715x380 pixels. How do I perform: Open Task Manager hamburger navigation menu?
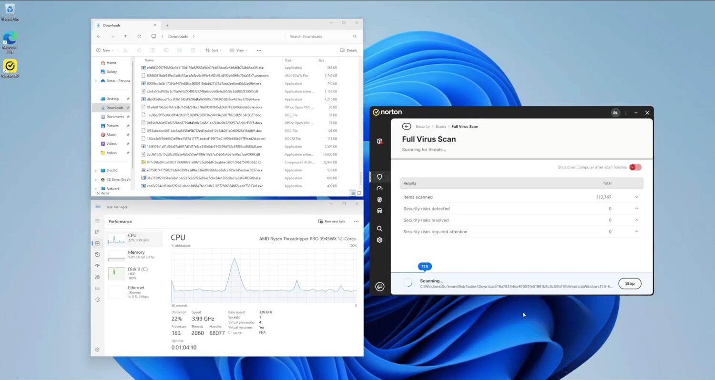tap(97, 221)
